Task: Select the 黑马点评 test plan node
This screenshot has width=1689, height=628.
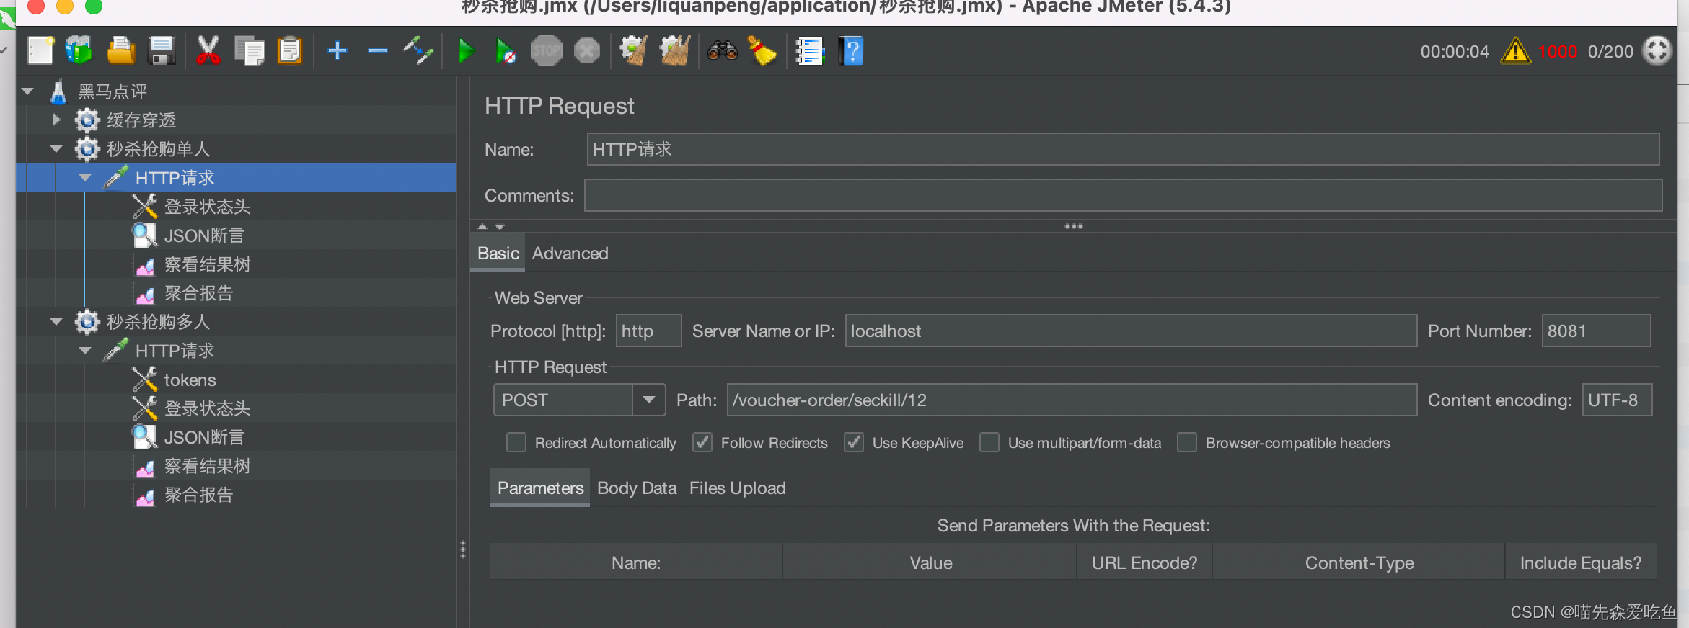Action: click(x=113, y=91)
